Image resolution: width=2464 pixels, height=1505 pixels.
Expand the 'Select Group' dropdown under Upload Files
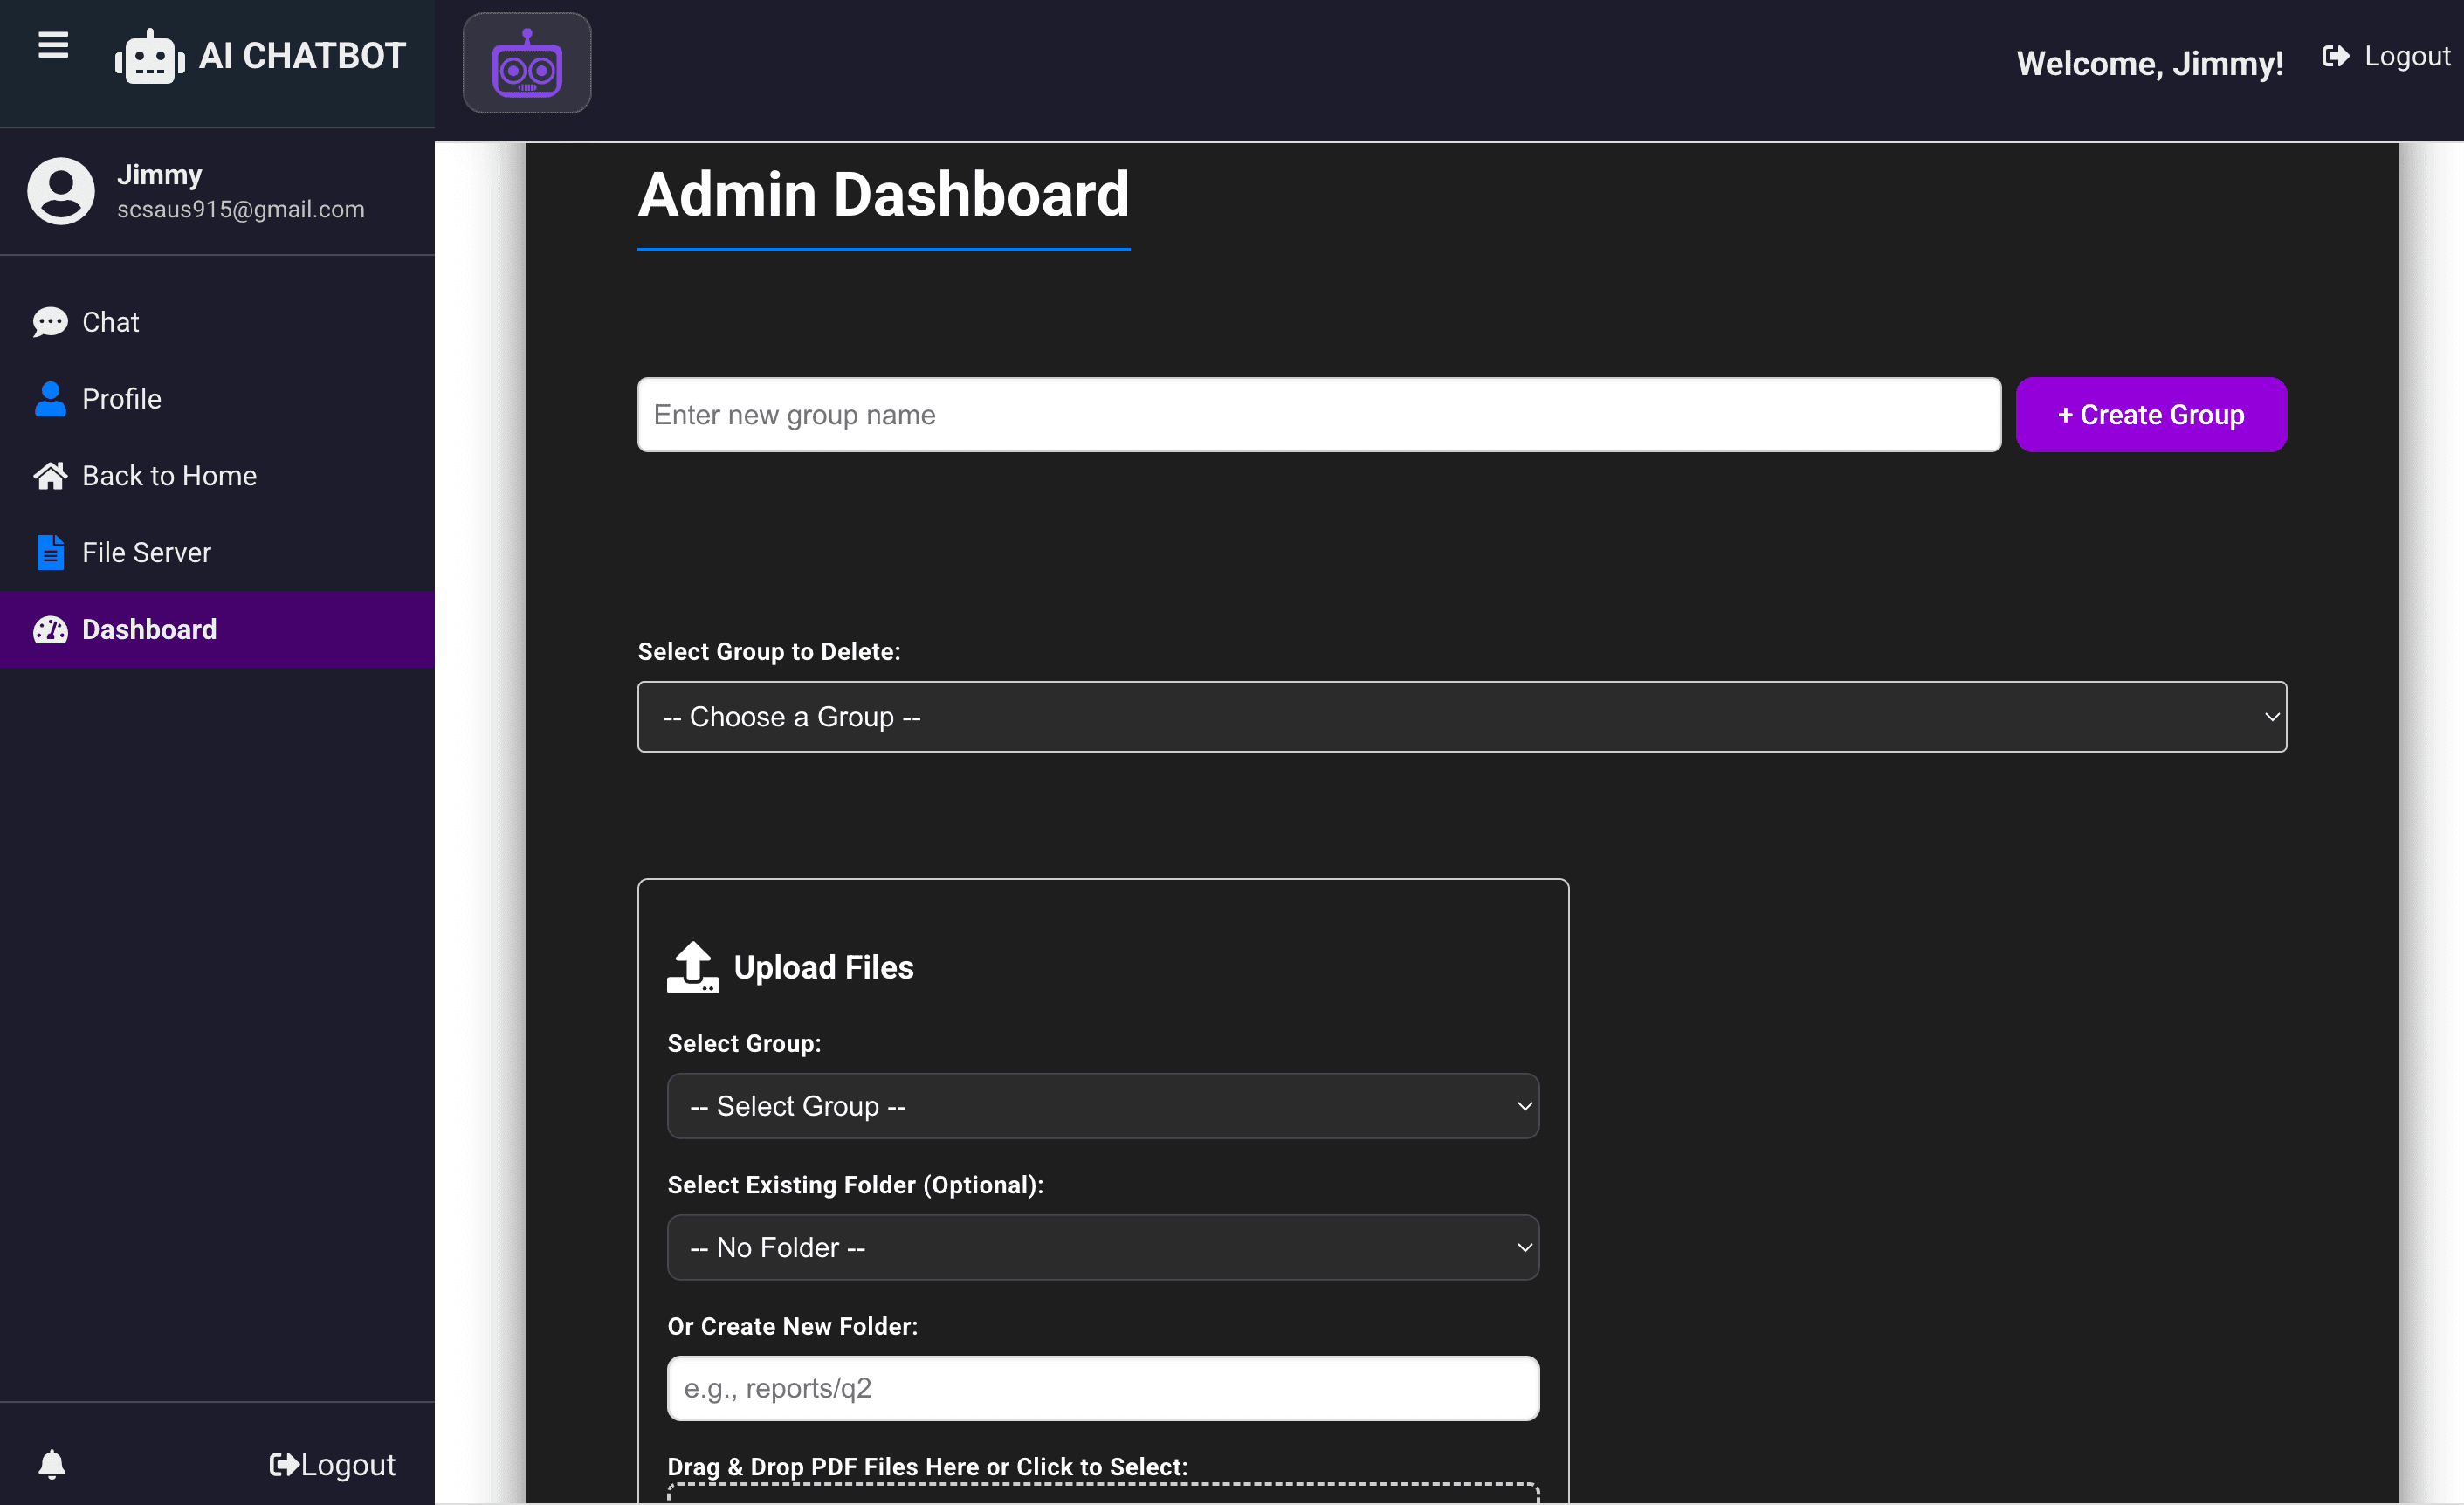(1102, 1106)
